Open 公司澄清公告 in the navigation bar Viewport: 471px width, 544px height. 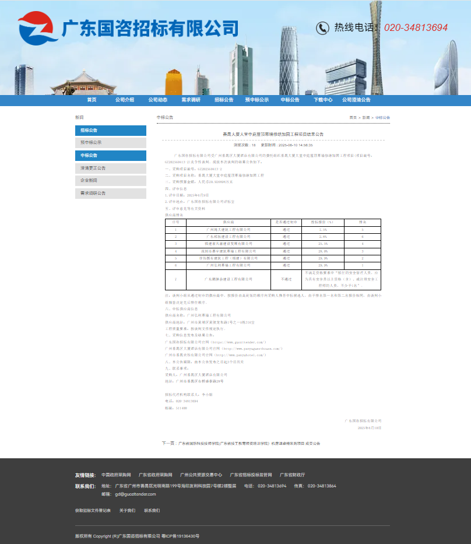click(x=356, y=100)
